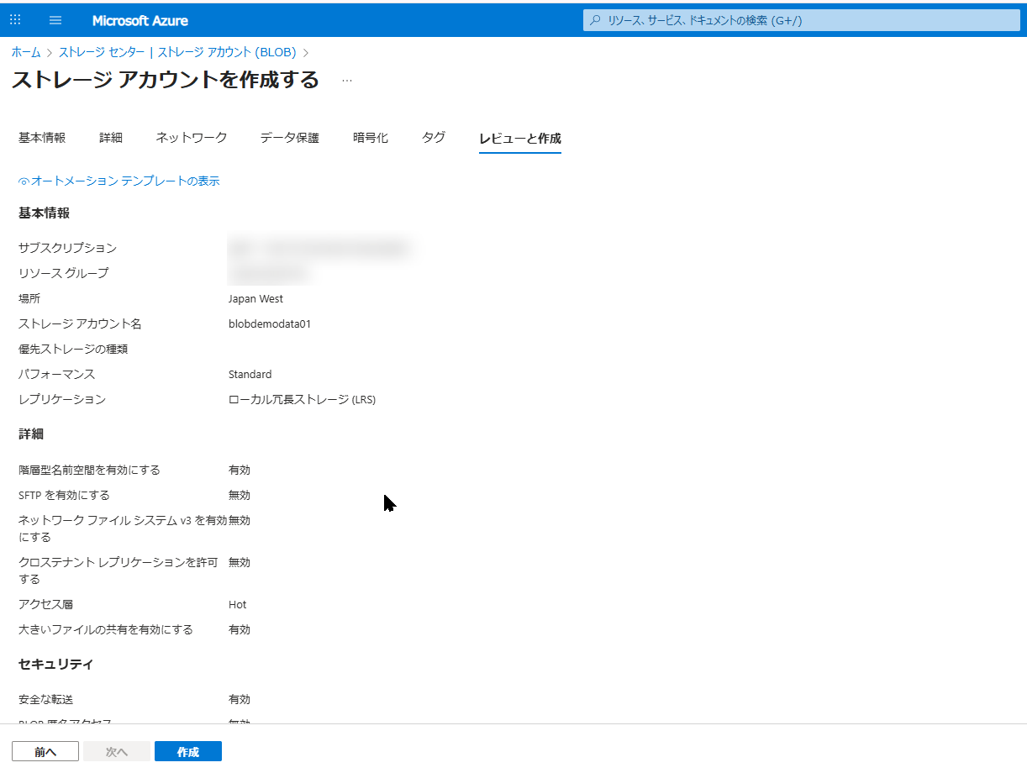Click the search magnifier icon
This screenshot has width=1027, height=773.
(x=595, y=20)
